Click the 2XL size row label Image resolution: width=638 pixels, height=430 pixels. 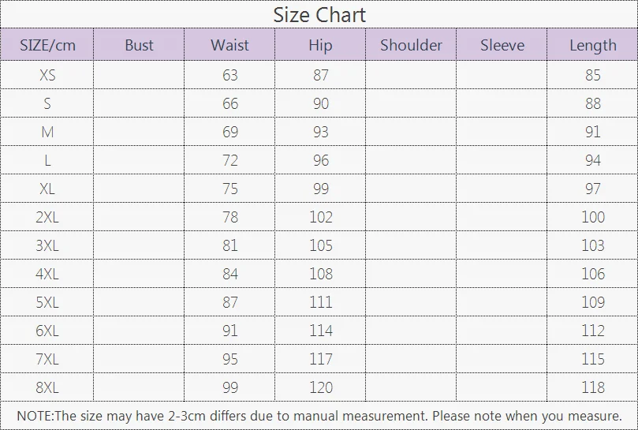(47, 217)
